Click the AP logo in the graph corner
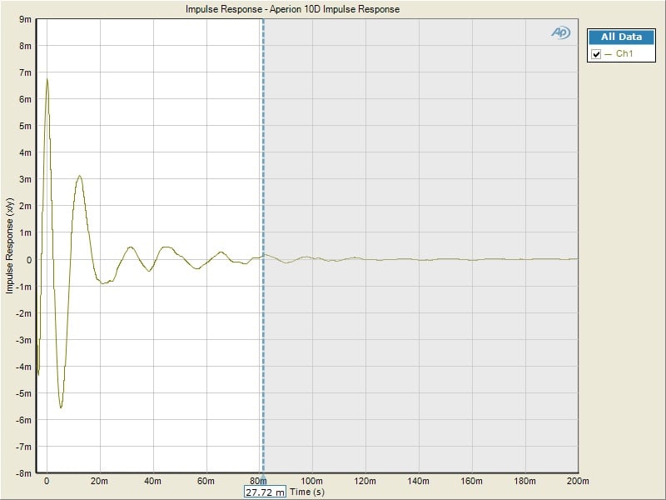Screen dimensions: 666x500 559,32
